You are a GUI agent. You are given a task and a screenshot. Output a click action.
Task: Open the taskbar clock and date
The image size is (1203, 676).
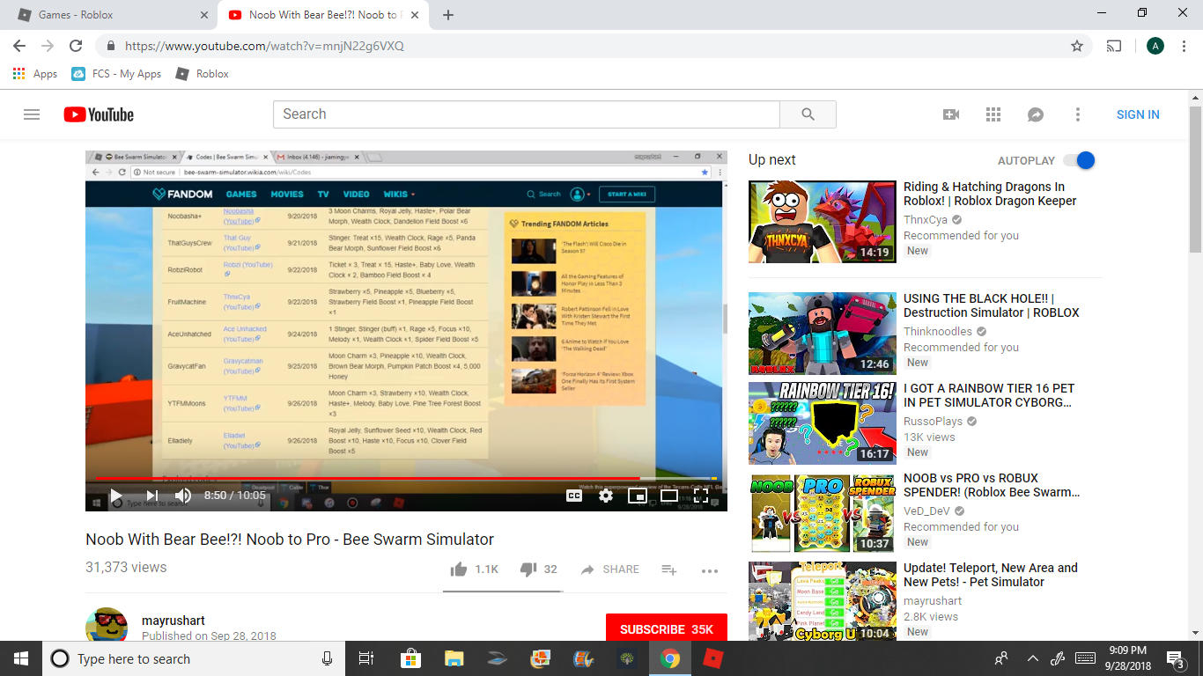[x=1126, y=658]
